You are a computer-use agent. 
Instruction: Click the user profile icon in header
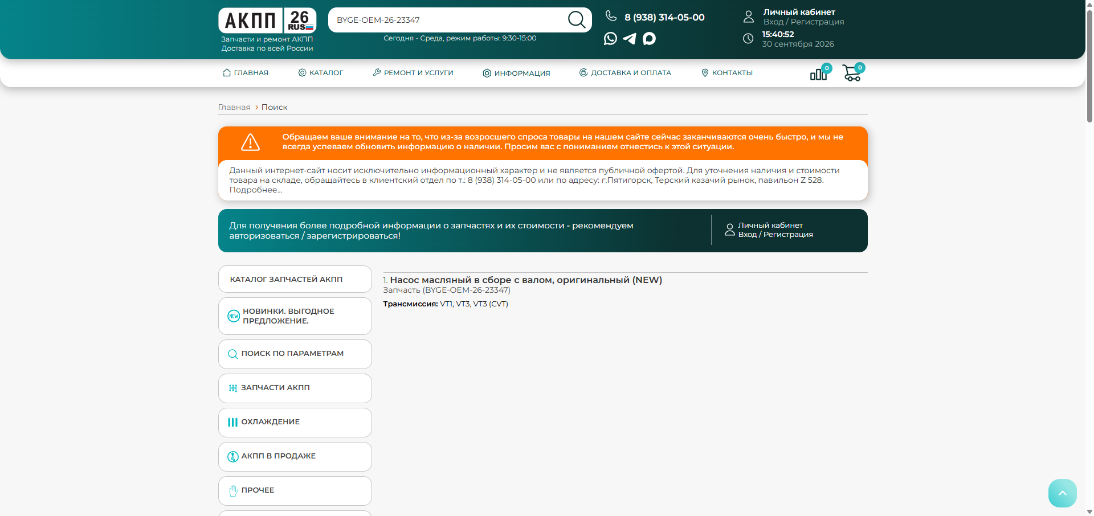coord(749,17)
